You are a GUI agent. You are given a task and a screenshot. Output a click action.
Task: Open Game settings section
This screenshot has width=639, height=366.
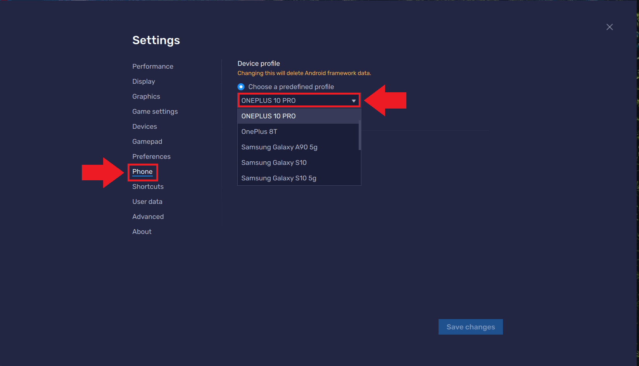click(x=155, y=112)
